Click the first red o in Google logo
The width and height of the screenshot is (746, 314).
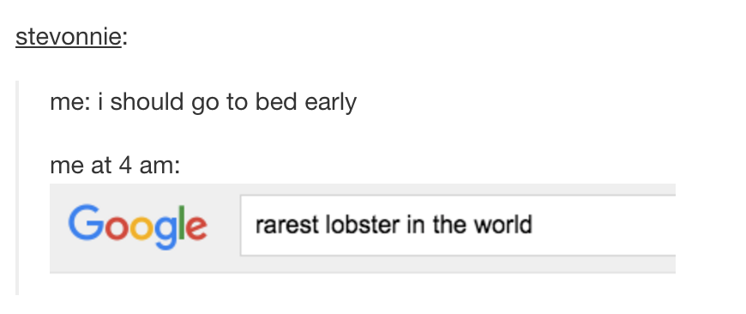click(117, 228)
